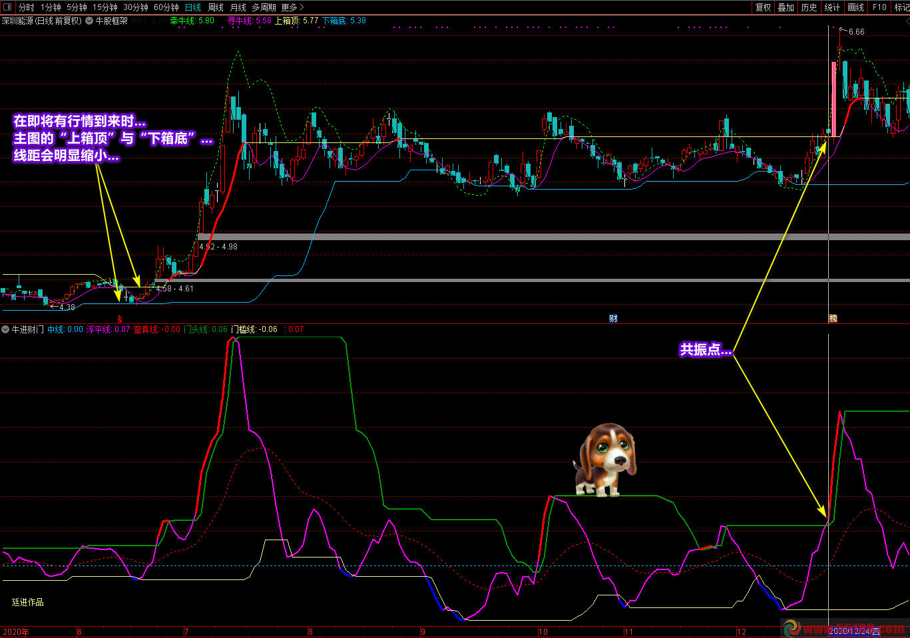Open the 牛股框架 indicator dropdown arrow
910x638 pixels.
pyautogui.click(x=89, y=21)
